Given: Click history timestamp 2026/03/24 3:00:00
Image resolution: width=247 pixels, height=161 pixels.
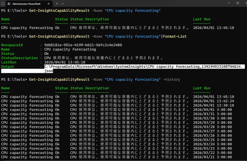Looking at the screenshot, I should coord(212,144).
